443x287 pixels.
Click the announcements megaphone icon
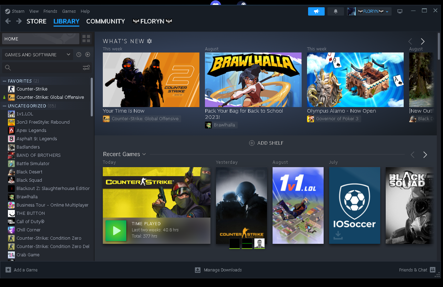316,11
